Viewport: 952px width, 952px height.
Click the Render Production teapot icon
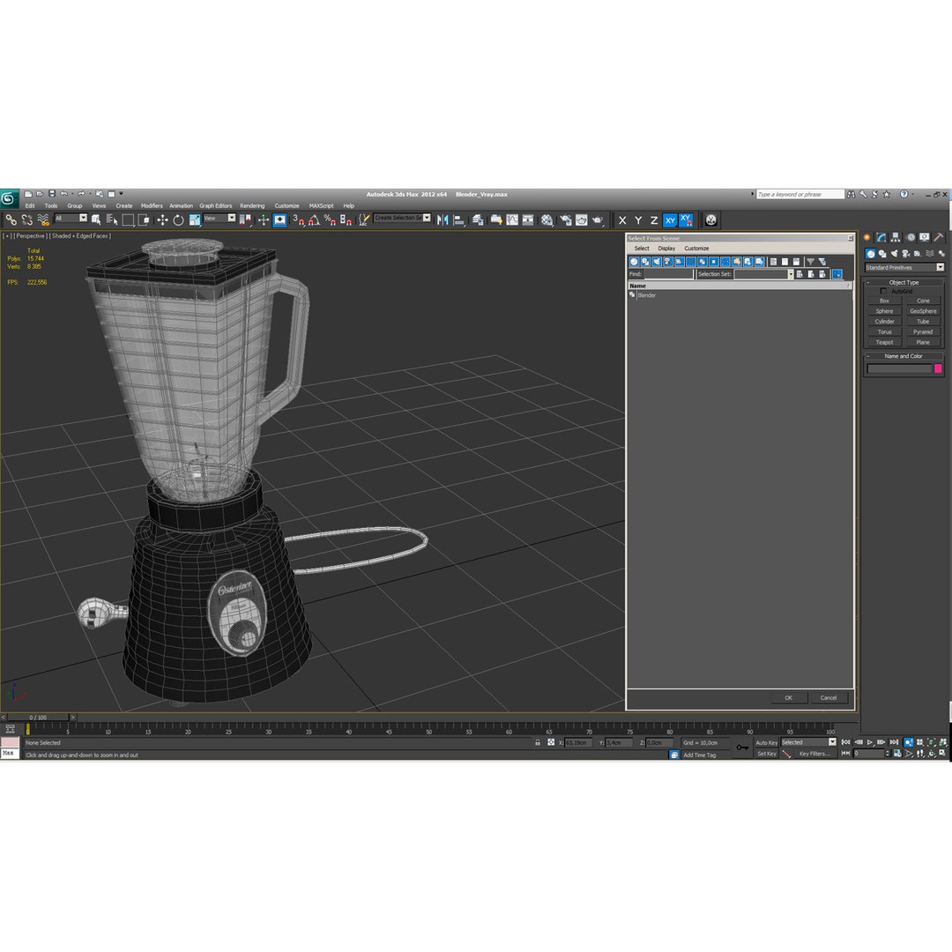598,219
